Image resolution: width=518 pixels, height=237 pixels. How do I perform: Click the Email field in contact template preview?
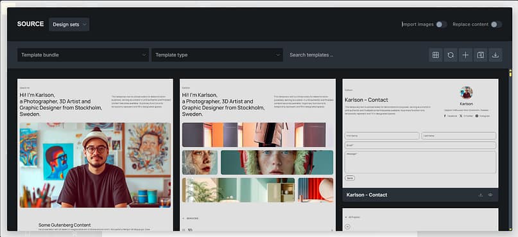[420, 145]
